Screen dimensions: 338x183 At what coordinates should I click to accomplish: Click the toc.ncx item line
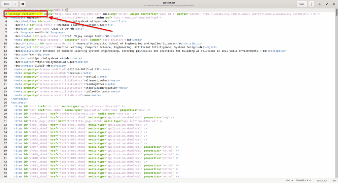[x=69, y=107]
